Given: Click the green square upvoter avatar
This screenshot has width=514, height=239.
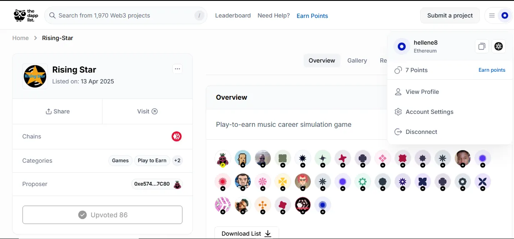Looking at the screenshot, I should (x=283, y=158).
